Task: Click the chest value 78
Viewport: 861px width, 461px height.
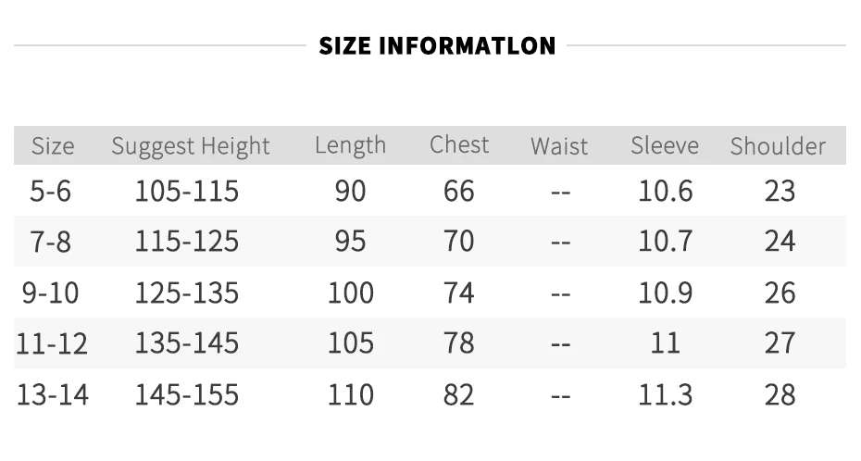Action: (458, 343)
